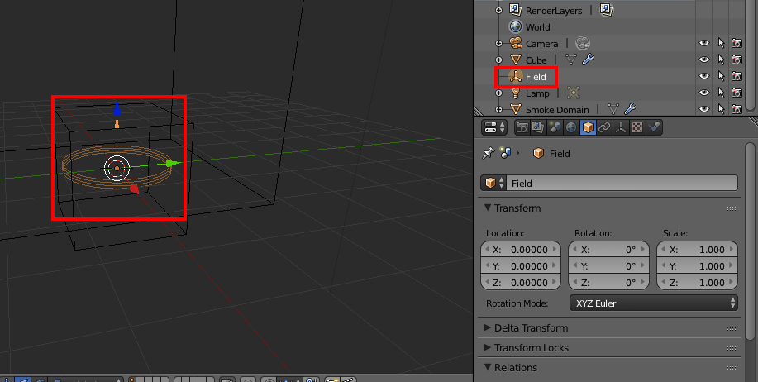The image size is (758, 382).
Task: Hide the Camera with its eye icon
Action: 704,43
